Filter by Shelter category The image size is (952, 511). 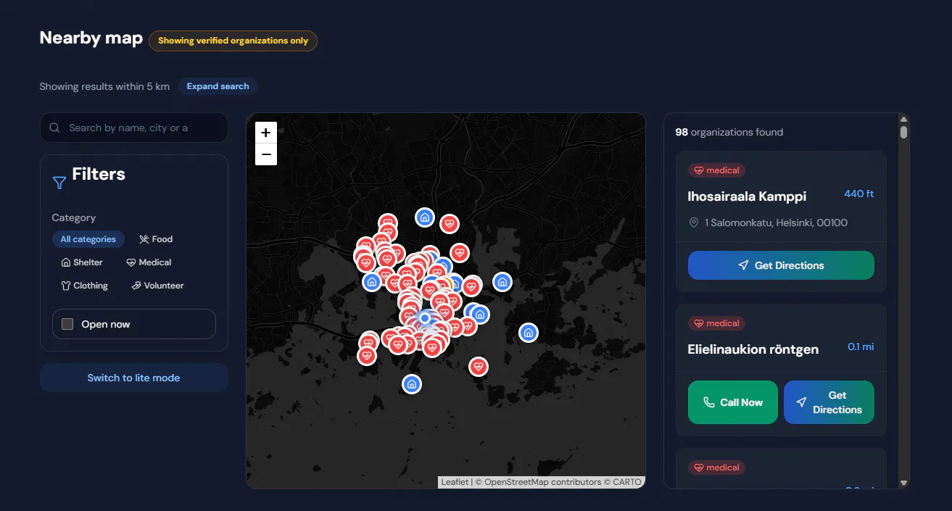point(82,262)
